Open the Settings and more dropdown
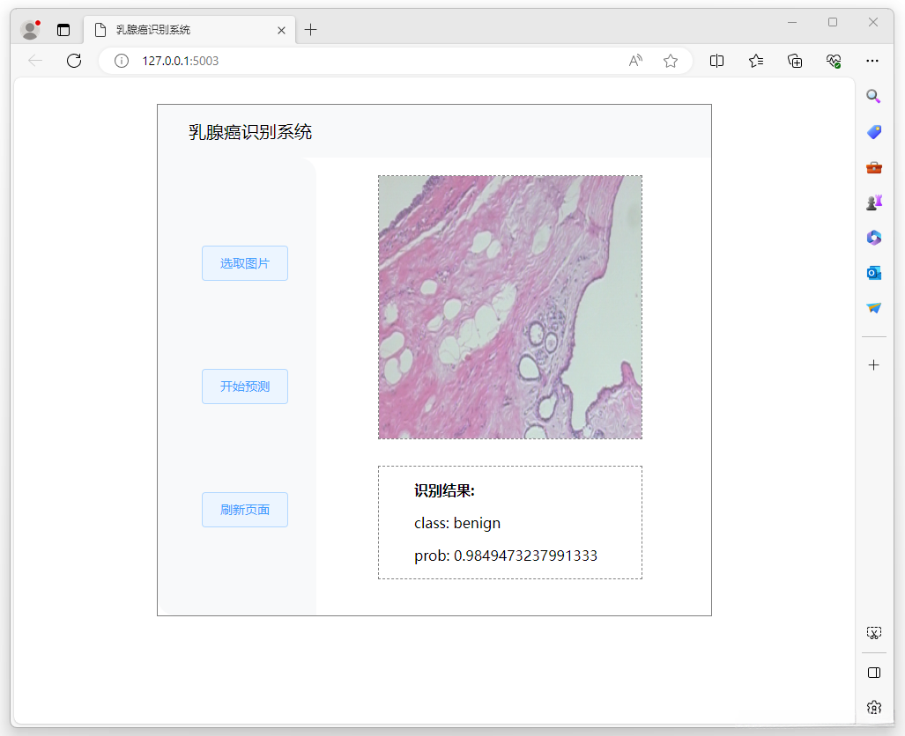 [872, 61]
